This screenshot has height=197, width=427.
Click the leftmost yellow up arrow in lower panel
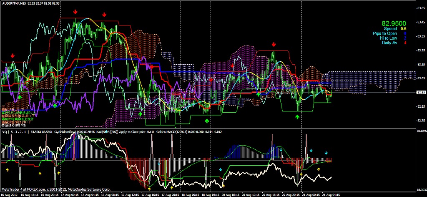[x=7, y=170]
